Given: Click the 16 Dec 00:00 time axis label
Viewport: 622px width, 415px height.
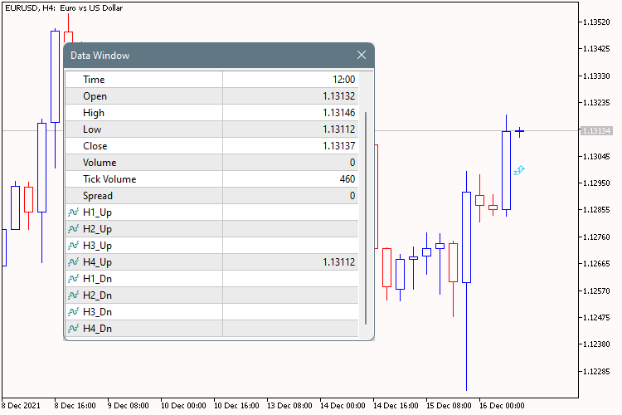Looking at the screenshot, I should click(502, 406).
